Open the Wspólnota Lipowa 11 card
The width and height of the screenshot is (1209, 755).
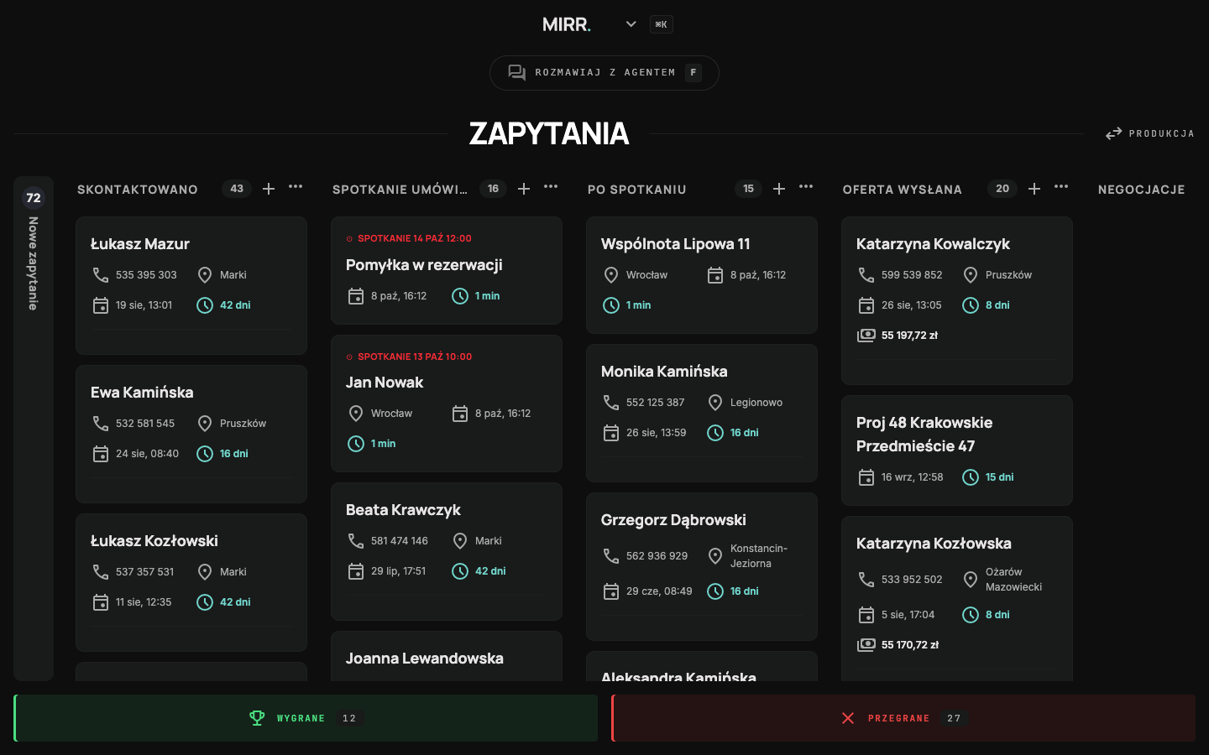click(702, 275)
